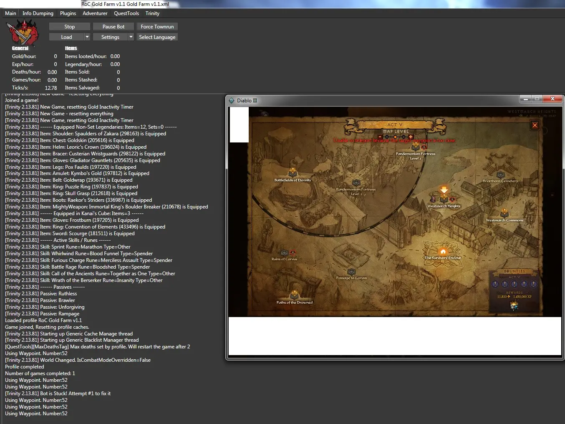The height and width of the screenshot is (424, 565).
Task: Expand the Load button dropdown arrow
Action: tap(87, 37)
